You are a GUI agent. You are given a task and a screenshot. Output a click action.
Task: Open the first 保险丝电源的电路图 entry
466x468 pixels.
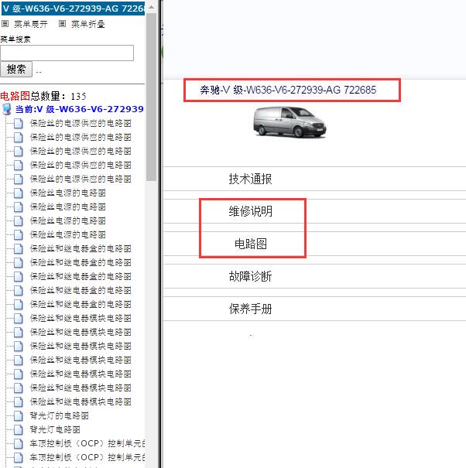(x=68, y=193)
